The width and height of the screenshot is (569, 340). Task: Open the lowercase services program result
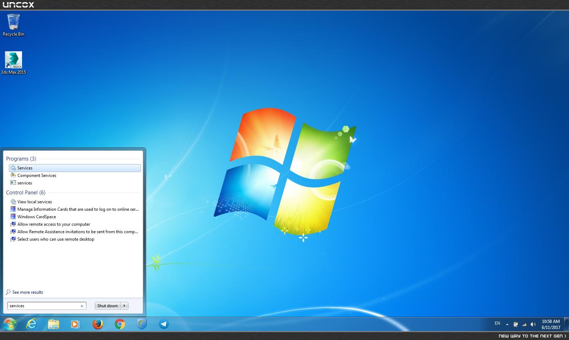coord(75,183)
